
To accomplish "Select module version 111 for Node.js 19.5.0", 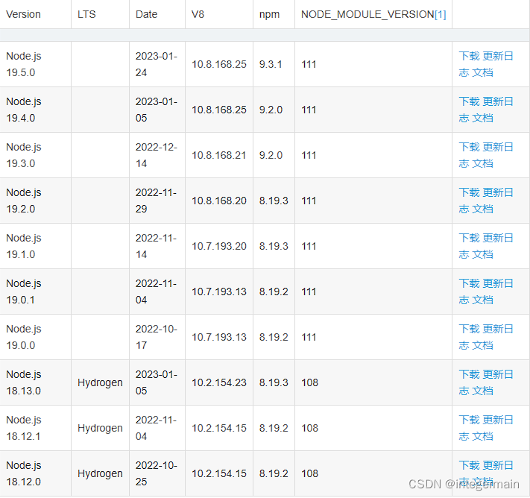I will (309, 64).
